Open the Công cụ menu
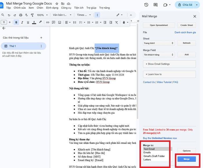The width and height of the screenshot is (203, 168). [66, 8]
